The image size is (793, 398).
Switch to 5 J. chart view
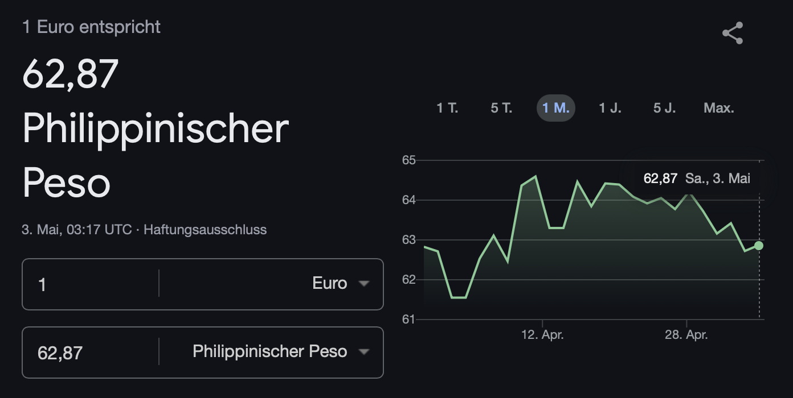(664, 108)
